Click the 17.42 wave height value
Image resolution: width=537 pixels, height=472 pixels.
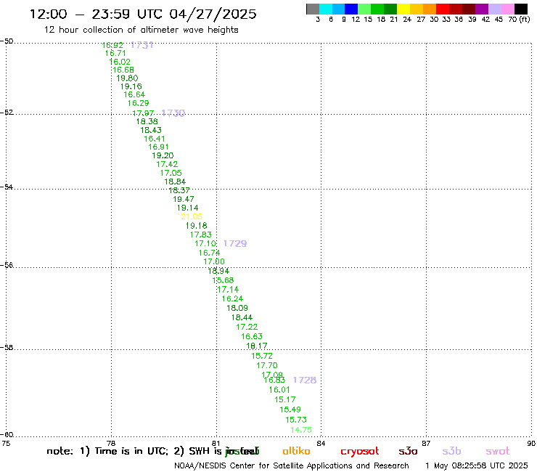(167, 164)
